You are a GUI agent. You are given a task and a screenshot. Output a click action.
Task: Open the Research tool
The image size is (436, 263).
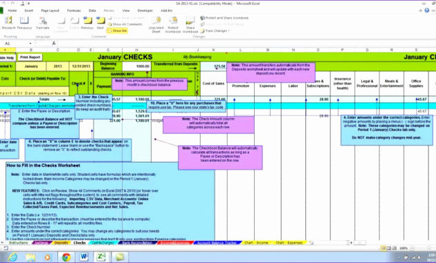[x=8, y=23]
